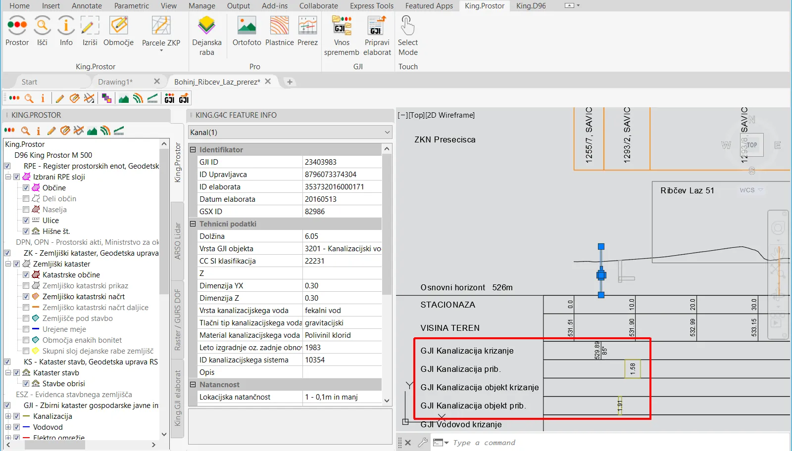
Task: Toggle the Urejene meje layer checkbox
Action: click(x=26, y=329)
